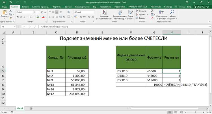Switch to Page Layout view in status bar

pyautogui.click(x=176, y=112)
